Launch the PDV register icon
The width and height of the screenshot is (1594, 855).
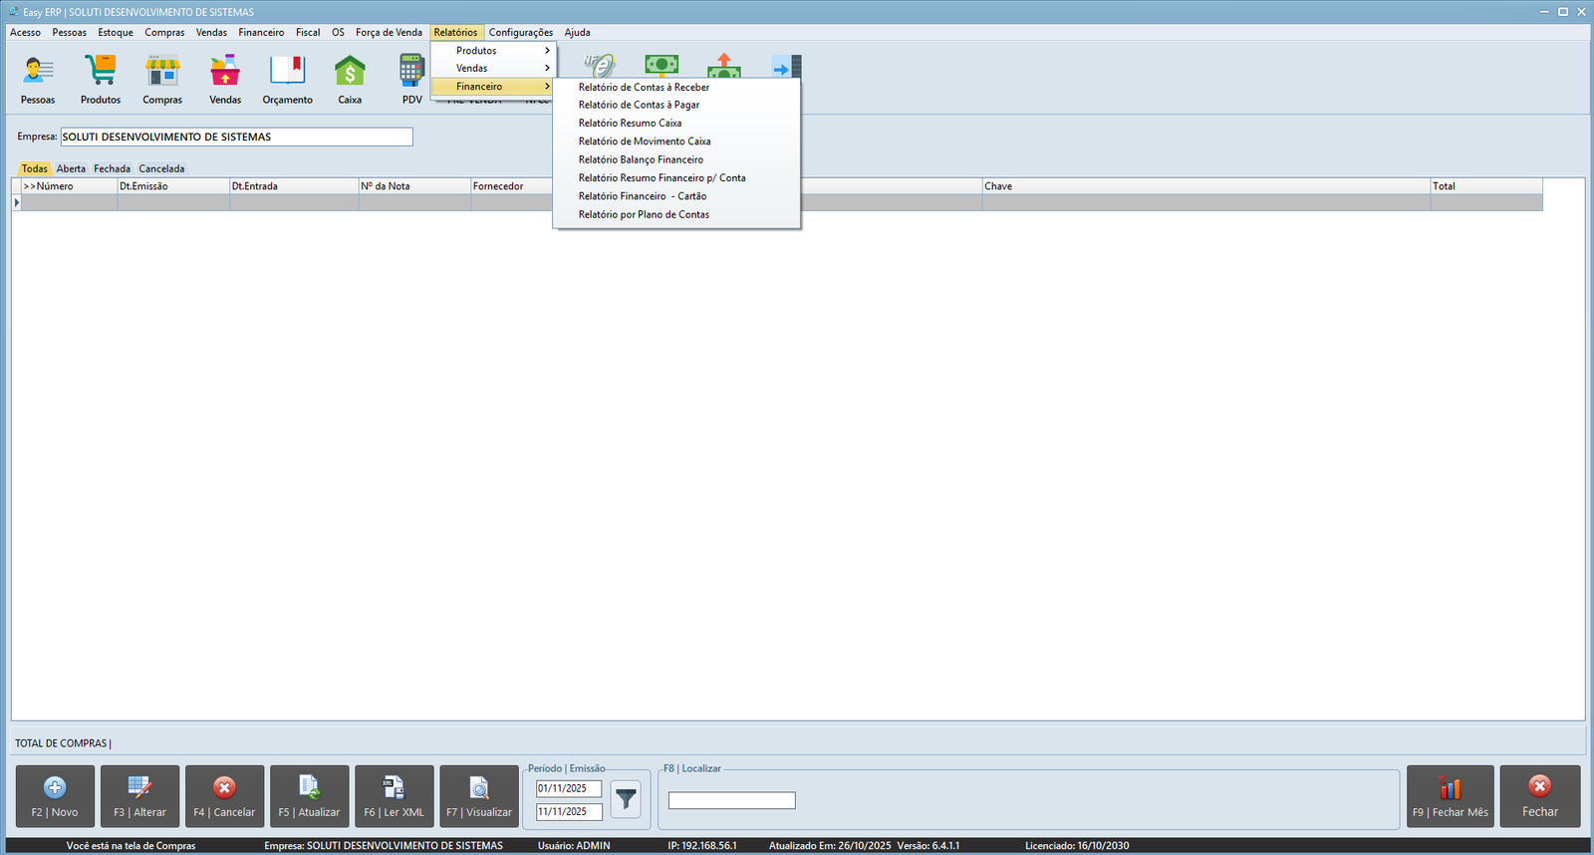[x=411, y=72]
